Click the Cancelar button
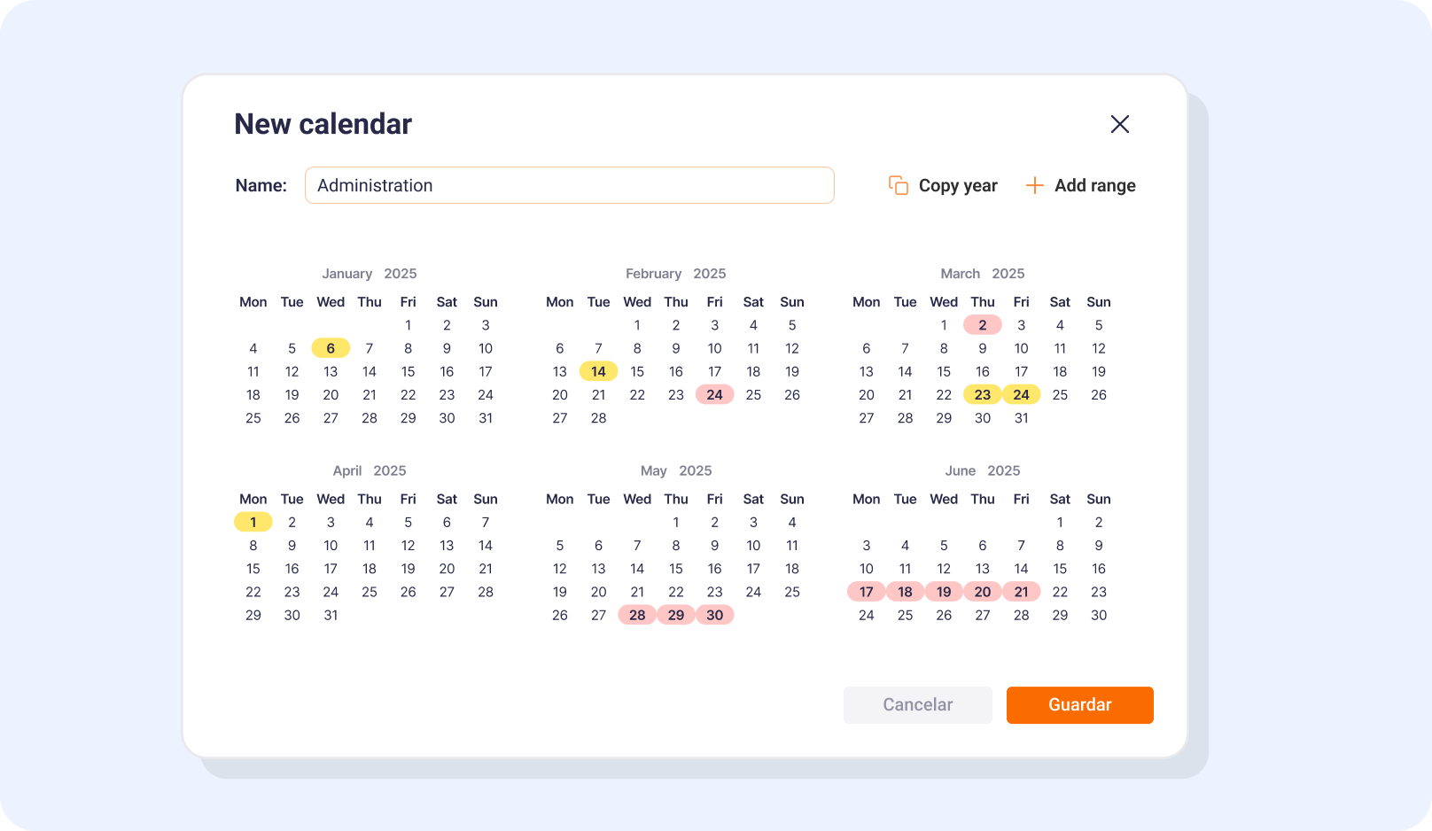Screen dimensions: 1432x831 [x=917, y=705]
